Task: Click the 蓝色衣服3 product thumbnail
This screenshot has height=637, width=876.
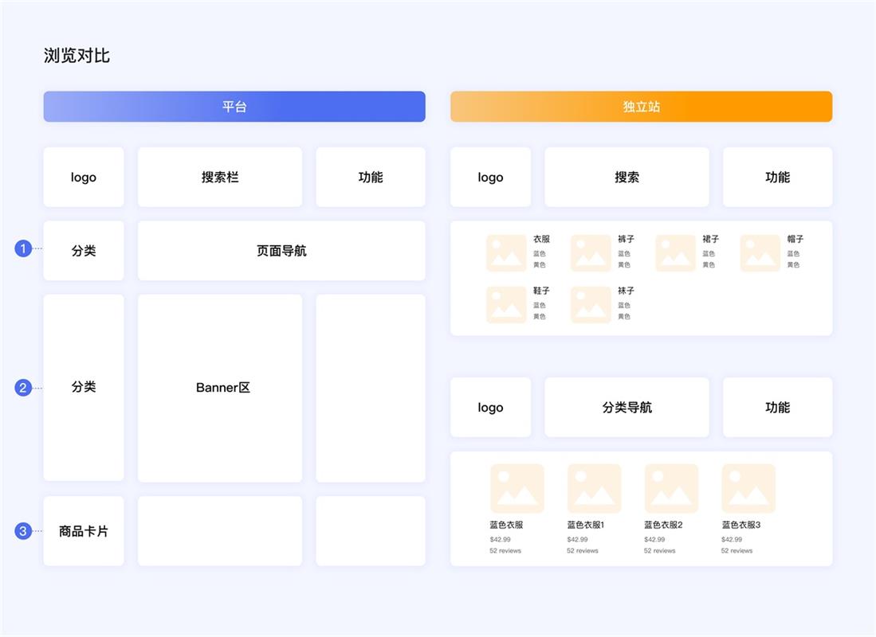Action: point(748,489)
